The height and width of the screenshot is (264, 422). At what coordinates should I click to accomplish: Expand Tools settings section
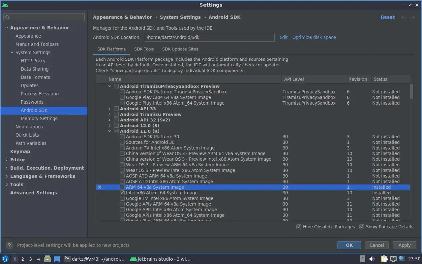[x=7, y=184]
